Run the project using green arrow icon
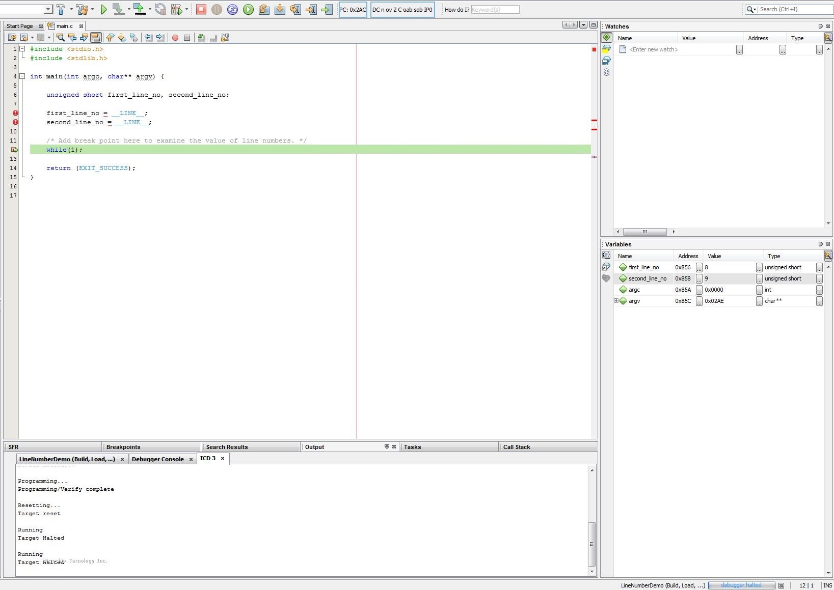This screenshot has width=834, height=590. 104,9
